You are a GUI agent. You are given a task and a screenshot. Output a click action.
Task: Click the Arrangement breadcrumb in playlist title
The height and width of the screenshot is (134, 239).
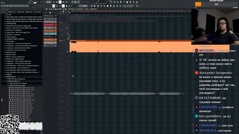tap(80, 9)
